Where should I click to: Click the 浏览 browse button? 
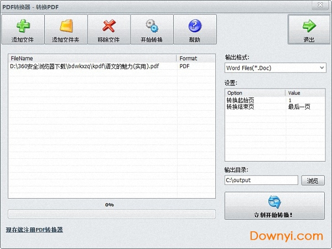click(x=313, y=180)
